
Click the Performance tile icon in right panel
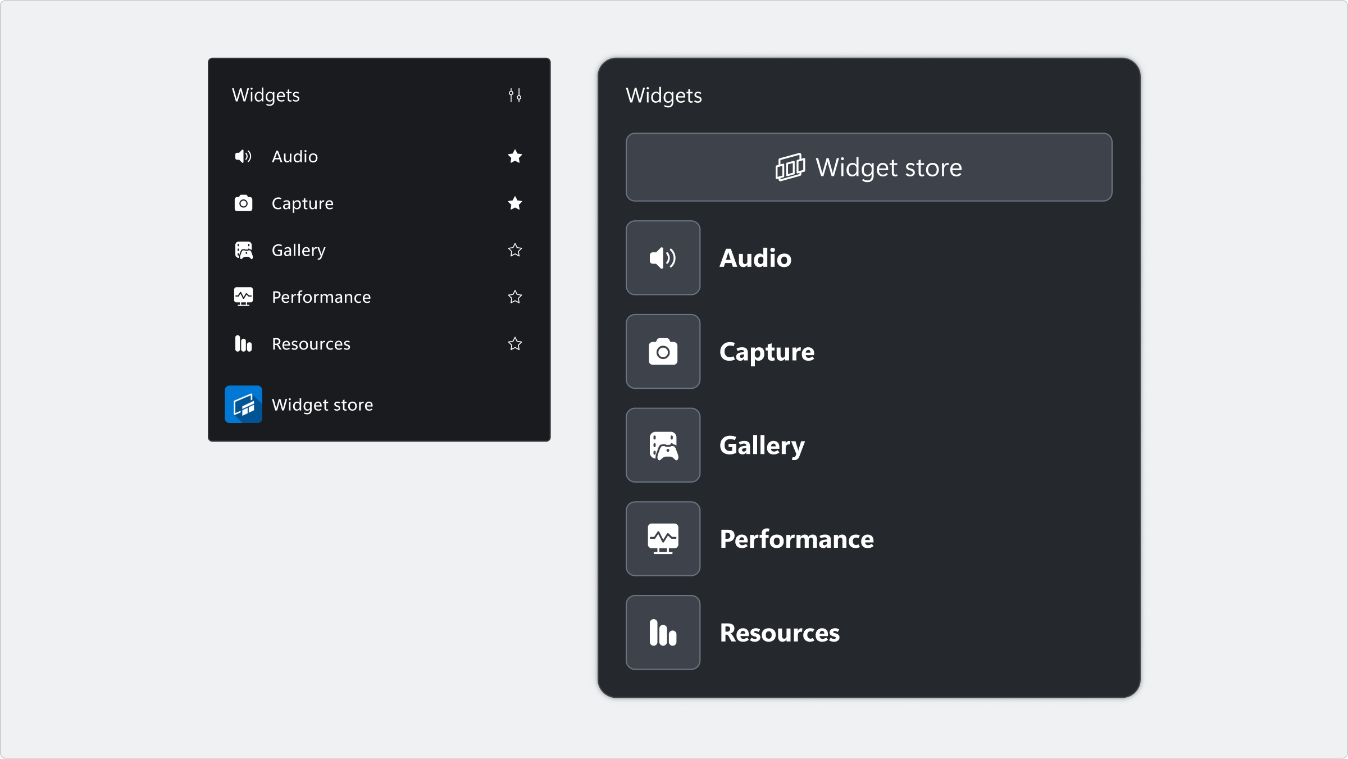click(x=663, y=539)
